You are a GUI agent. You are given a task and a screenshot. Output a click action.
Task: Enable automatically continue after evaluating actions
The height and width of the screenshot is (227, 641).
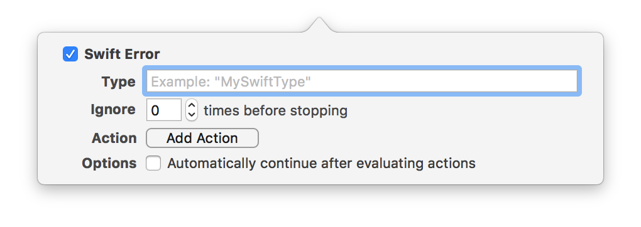[x=154, y=163]
